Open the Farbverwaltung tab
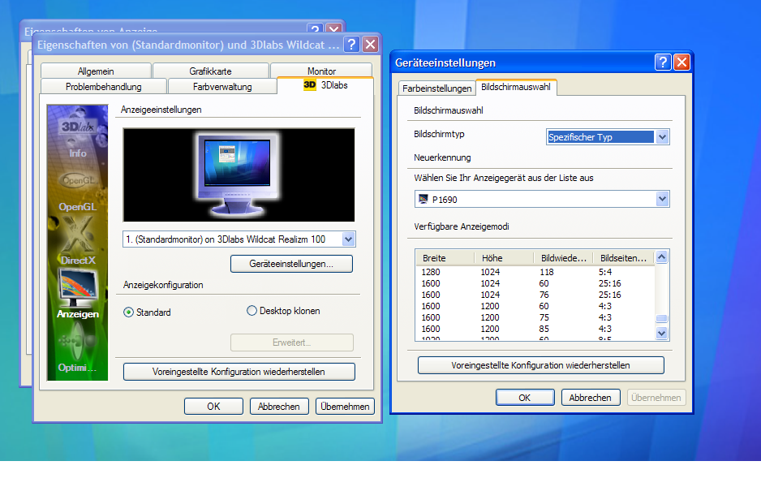Image resolution: width=761 pixels, height=487 pixels. [x=221, y=87]
